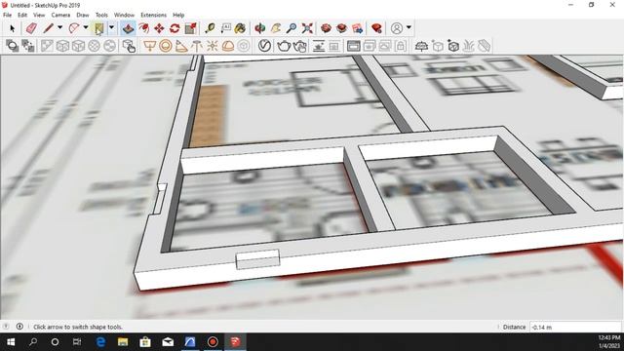Activate the Push/Pull tool

pos(128,28)
